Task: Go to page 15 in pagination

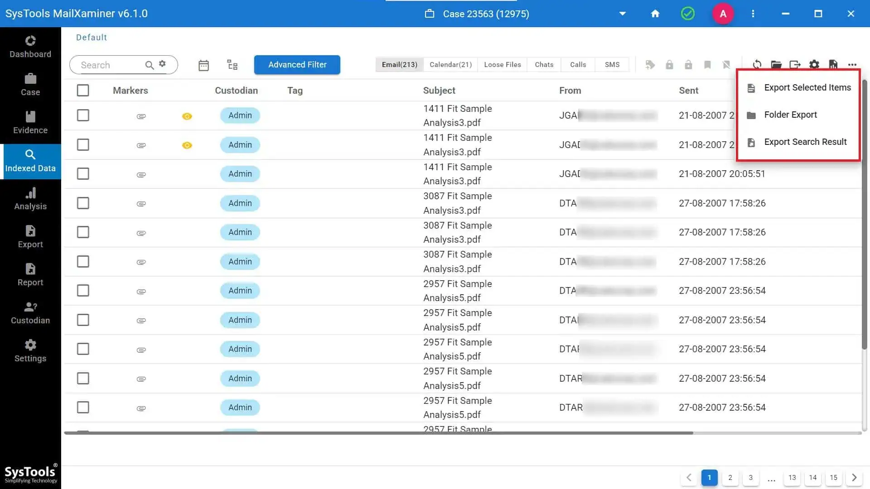Action: [x=833, y=477]
